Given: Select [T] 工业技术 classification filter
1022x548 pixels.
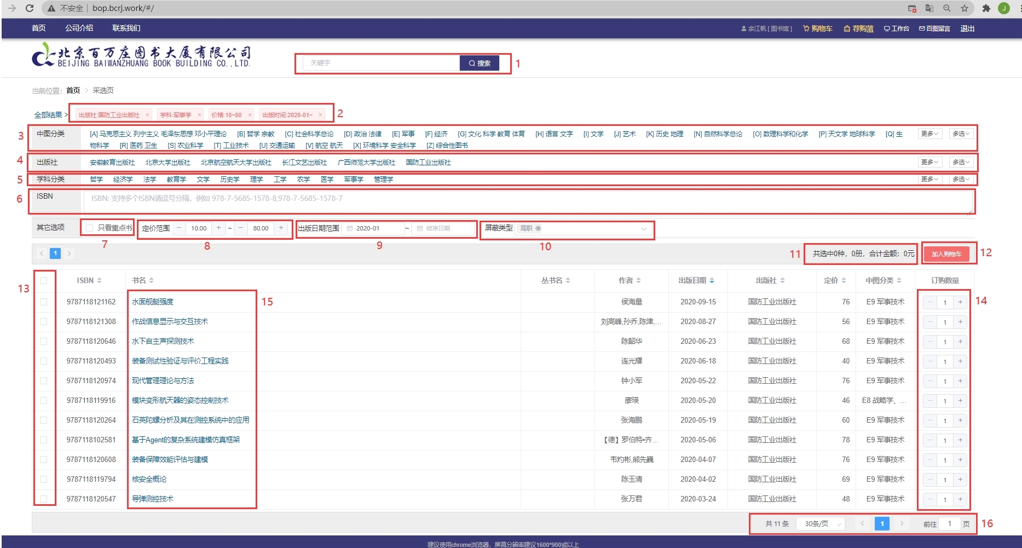Looking at the screenshot, I should (231, 146).
